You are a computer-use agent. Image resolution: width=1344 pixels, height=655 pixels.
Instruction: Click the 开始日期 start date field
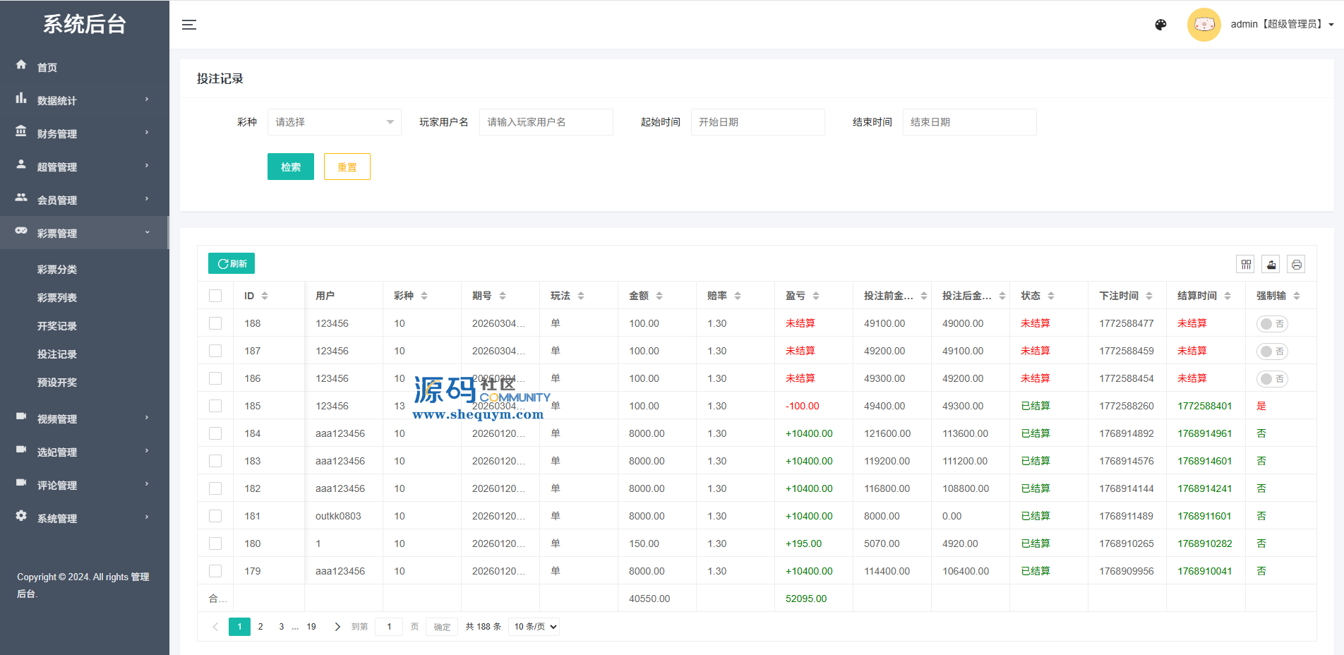coord(757,122)
